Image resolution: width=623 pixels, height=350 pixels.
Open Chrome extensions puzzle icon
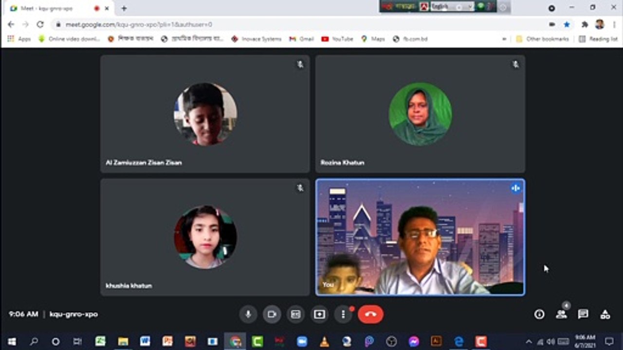tap(585, 24)
